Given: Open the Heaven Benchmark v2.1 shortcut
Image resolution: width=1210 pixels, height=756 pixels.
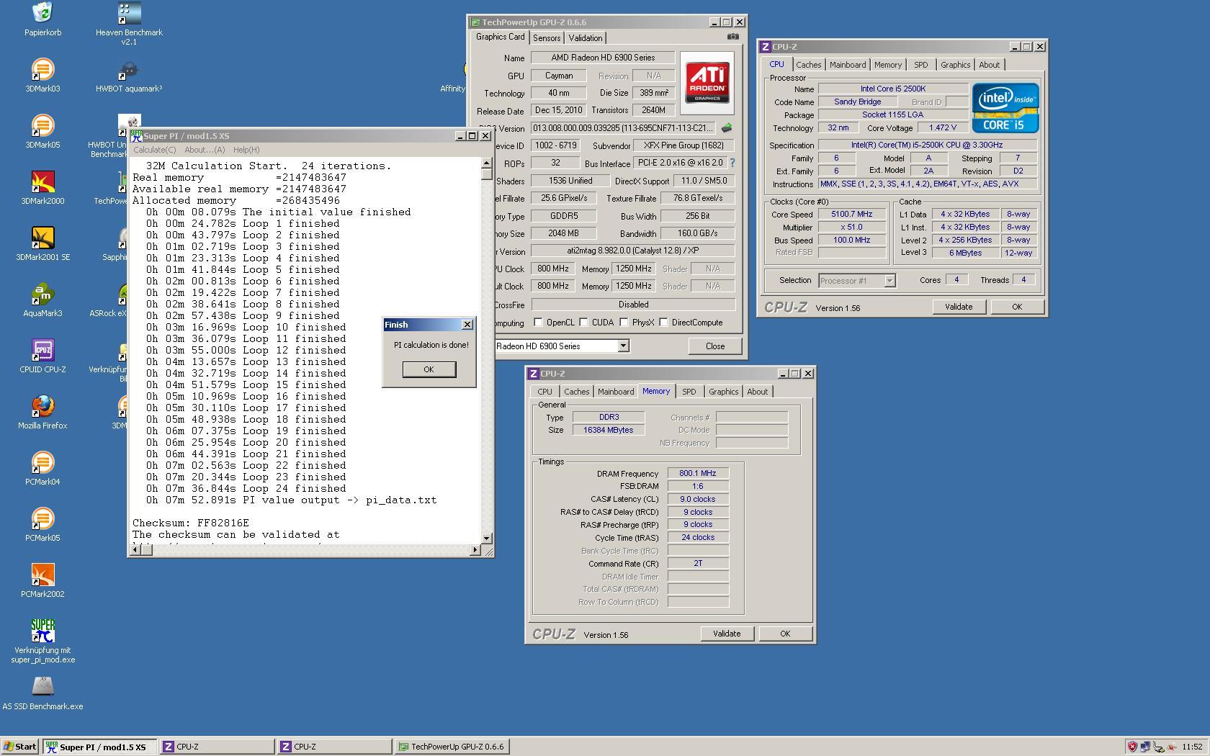Looking at the screenshot, I should tap(129, 12).
